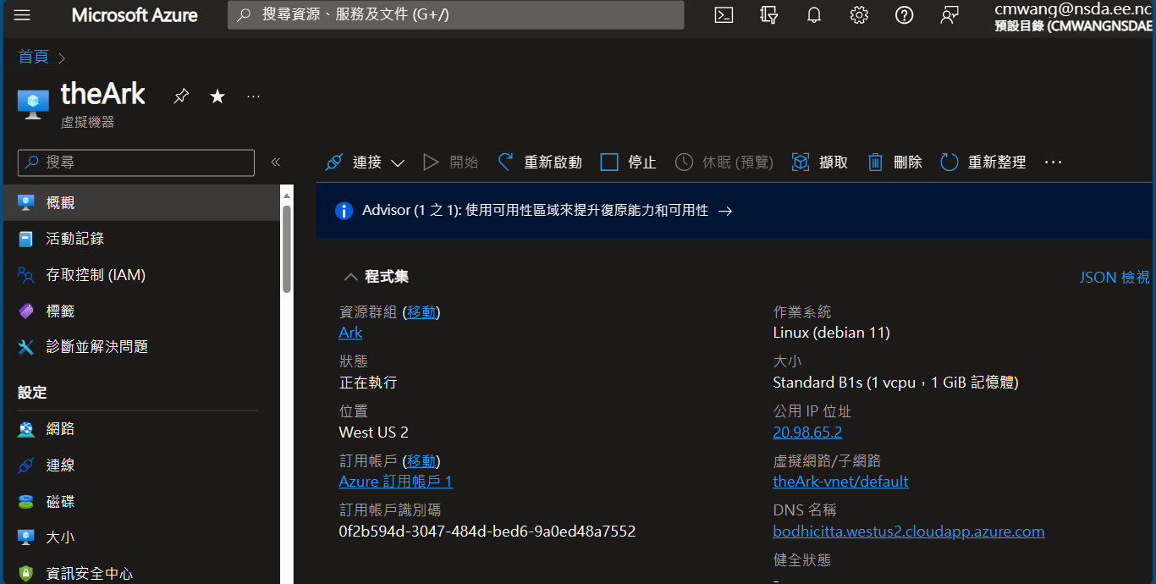Open the Azure 訂用帳戶 1 link

click(x=395, y=482)
